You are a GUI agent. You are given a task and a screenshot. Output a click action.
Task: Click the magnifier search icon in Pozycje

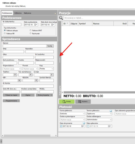pos(61,18)
